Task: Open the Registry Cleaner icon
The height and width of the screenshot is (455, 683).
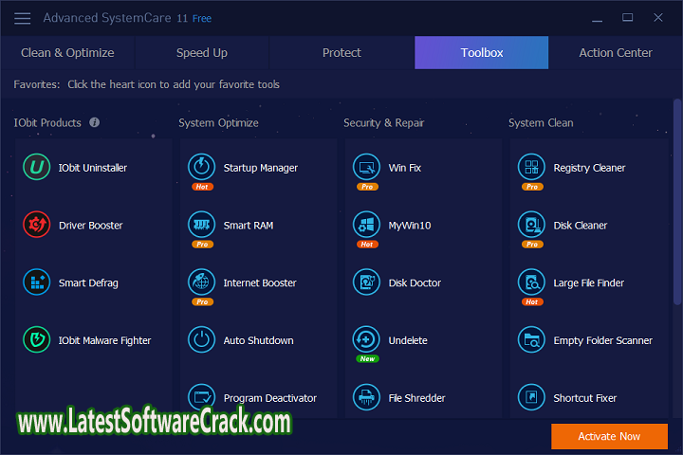Action: click(x=531, y=167)
